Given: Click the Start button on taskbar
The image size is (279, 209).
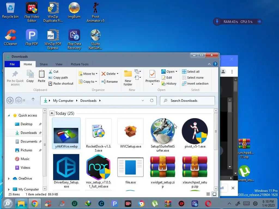Looking at the screenshot, I should coord(8,204).
